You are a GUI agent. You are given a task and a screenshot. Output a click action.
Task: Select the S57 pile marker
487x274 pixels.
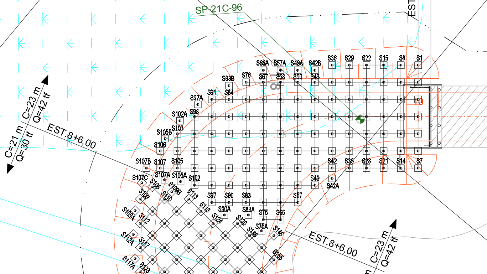(x=297, y=202)
